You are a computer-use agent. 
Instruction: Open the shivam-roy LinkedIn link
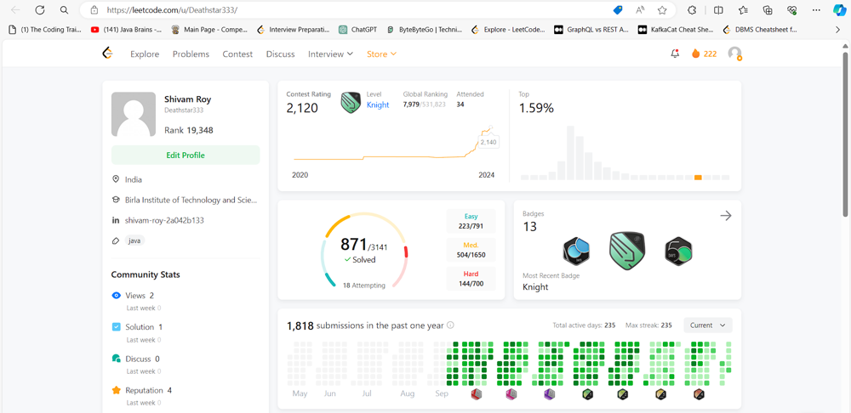[x=164, y=220]
